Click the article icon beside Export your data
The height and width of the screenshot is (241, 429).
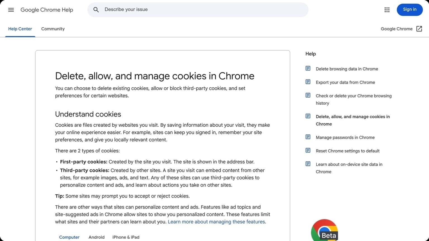pyautogui.click(x=308, y=81)
